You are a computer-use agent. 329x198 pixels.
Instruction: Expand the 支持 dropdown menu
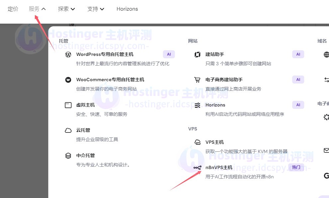tap(96, 9)
